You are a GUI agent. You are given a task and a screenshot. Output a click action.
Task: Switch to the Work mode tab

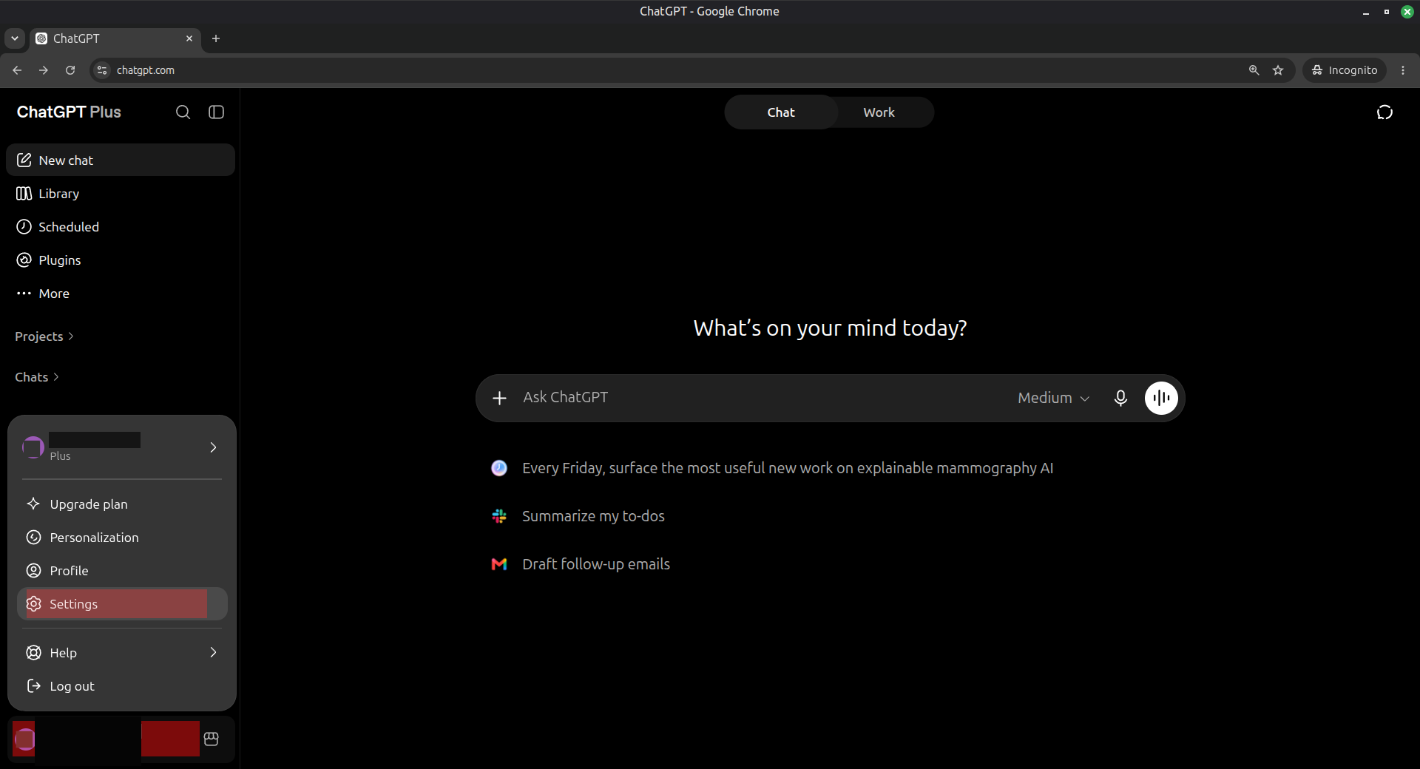[x=879, y=112]
